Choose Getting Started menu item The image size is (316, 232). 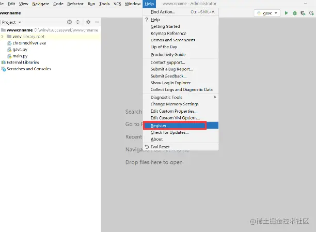click(181, 26)
